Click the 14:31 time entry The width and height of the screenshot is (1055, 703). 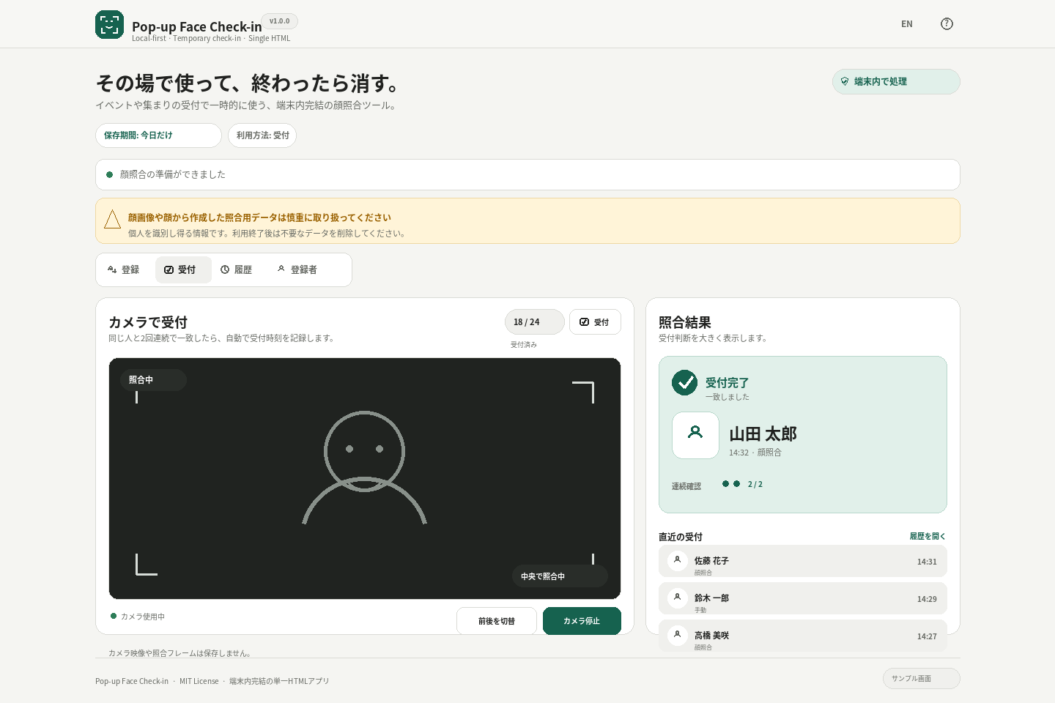[x=927, y=562]
